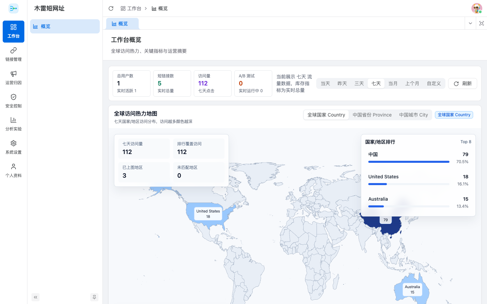Expand the tab list dropdown chevron
This screenshot has height=304, width=487.
(x=470, y=23)
